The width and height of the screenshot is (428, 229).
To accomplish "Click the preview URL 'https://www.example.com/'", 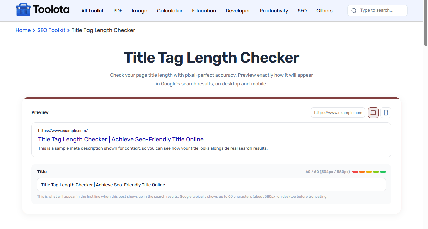I will click(63, 131).
